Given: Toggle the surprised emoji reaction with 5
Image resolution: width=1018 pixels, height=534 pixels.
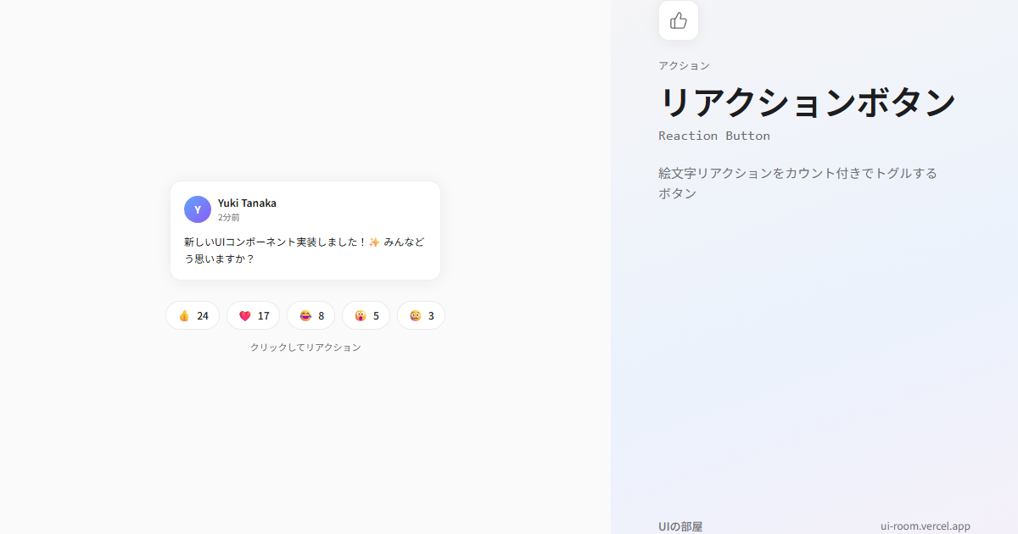Looking at the screenshot, I should point(366,315).
